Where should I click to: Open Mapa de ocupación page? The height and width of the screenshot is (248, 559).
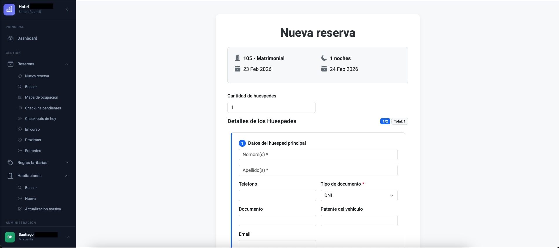42,97
